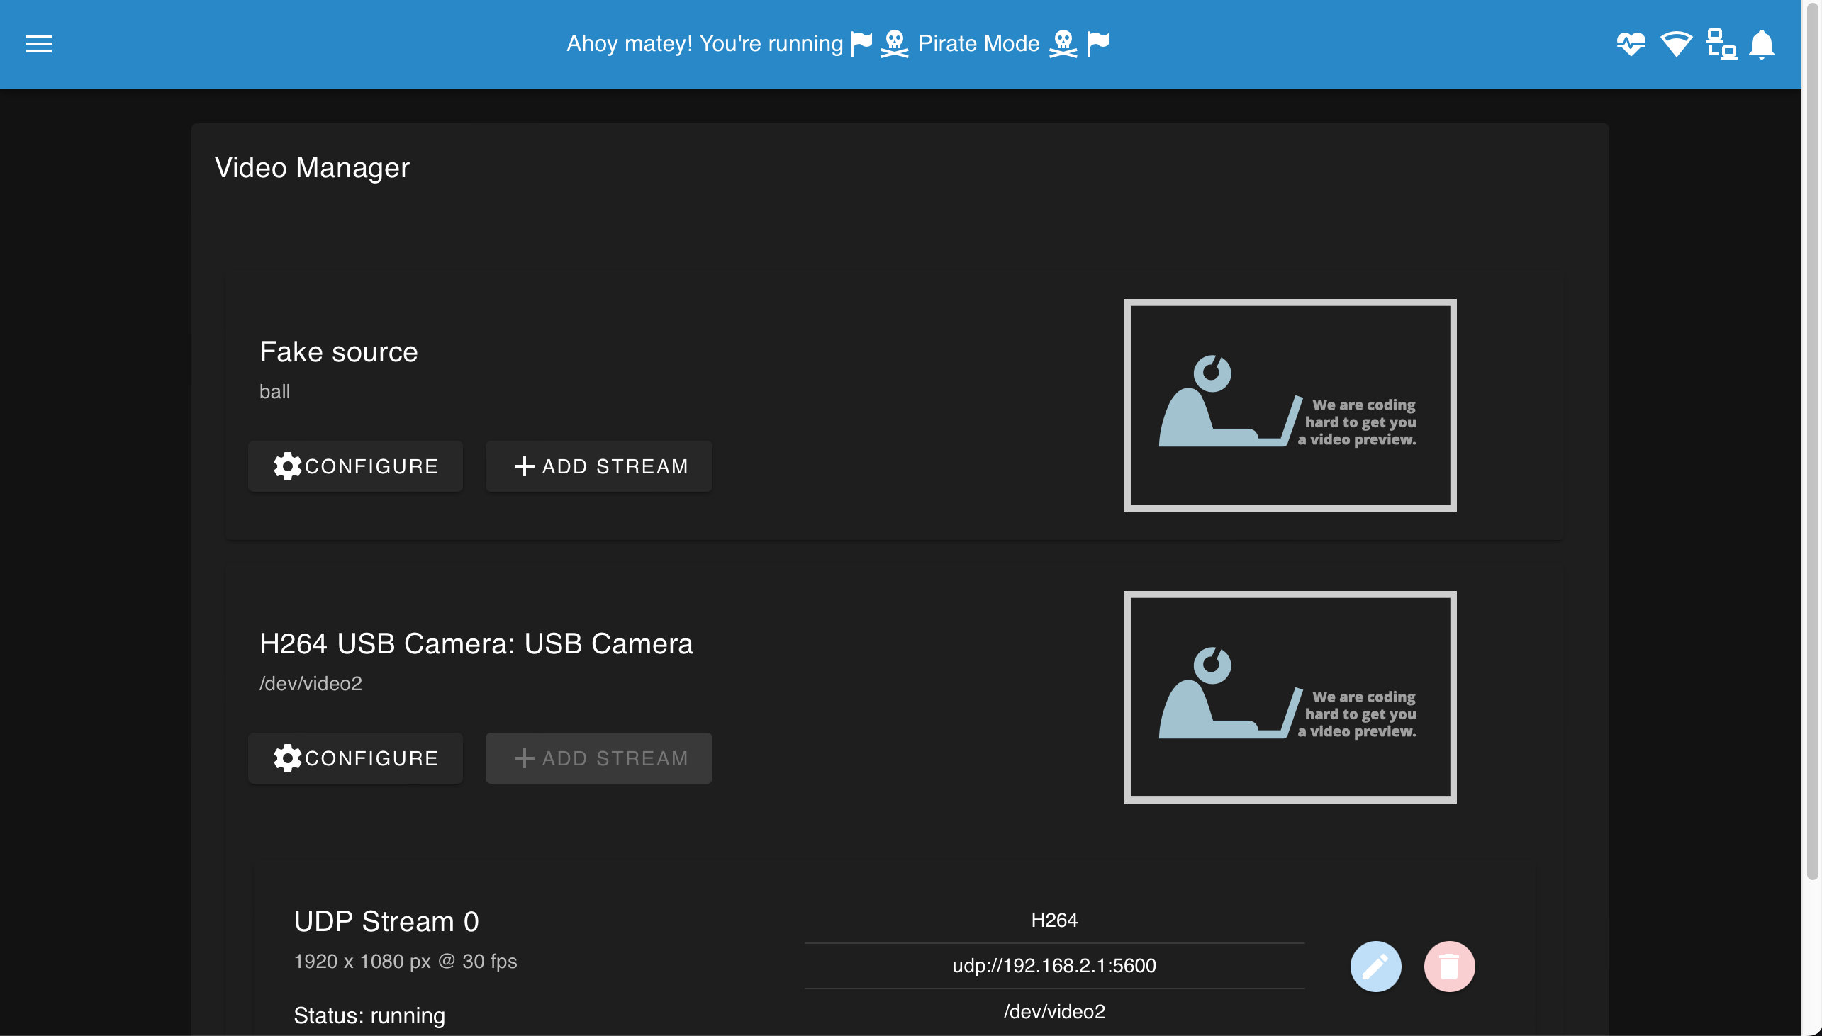
Task: Click the H264 encoding value
Action: coord(1054,920)
